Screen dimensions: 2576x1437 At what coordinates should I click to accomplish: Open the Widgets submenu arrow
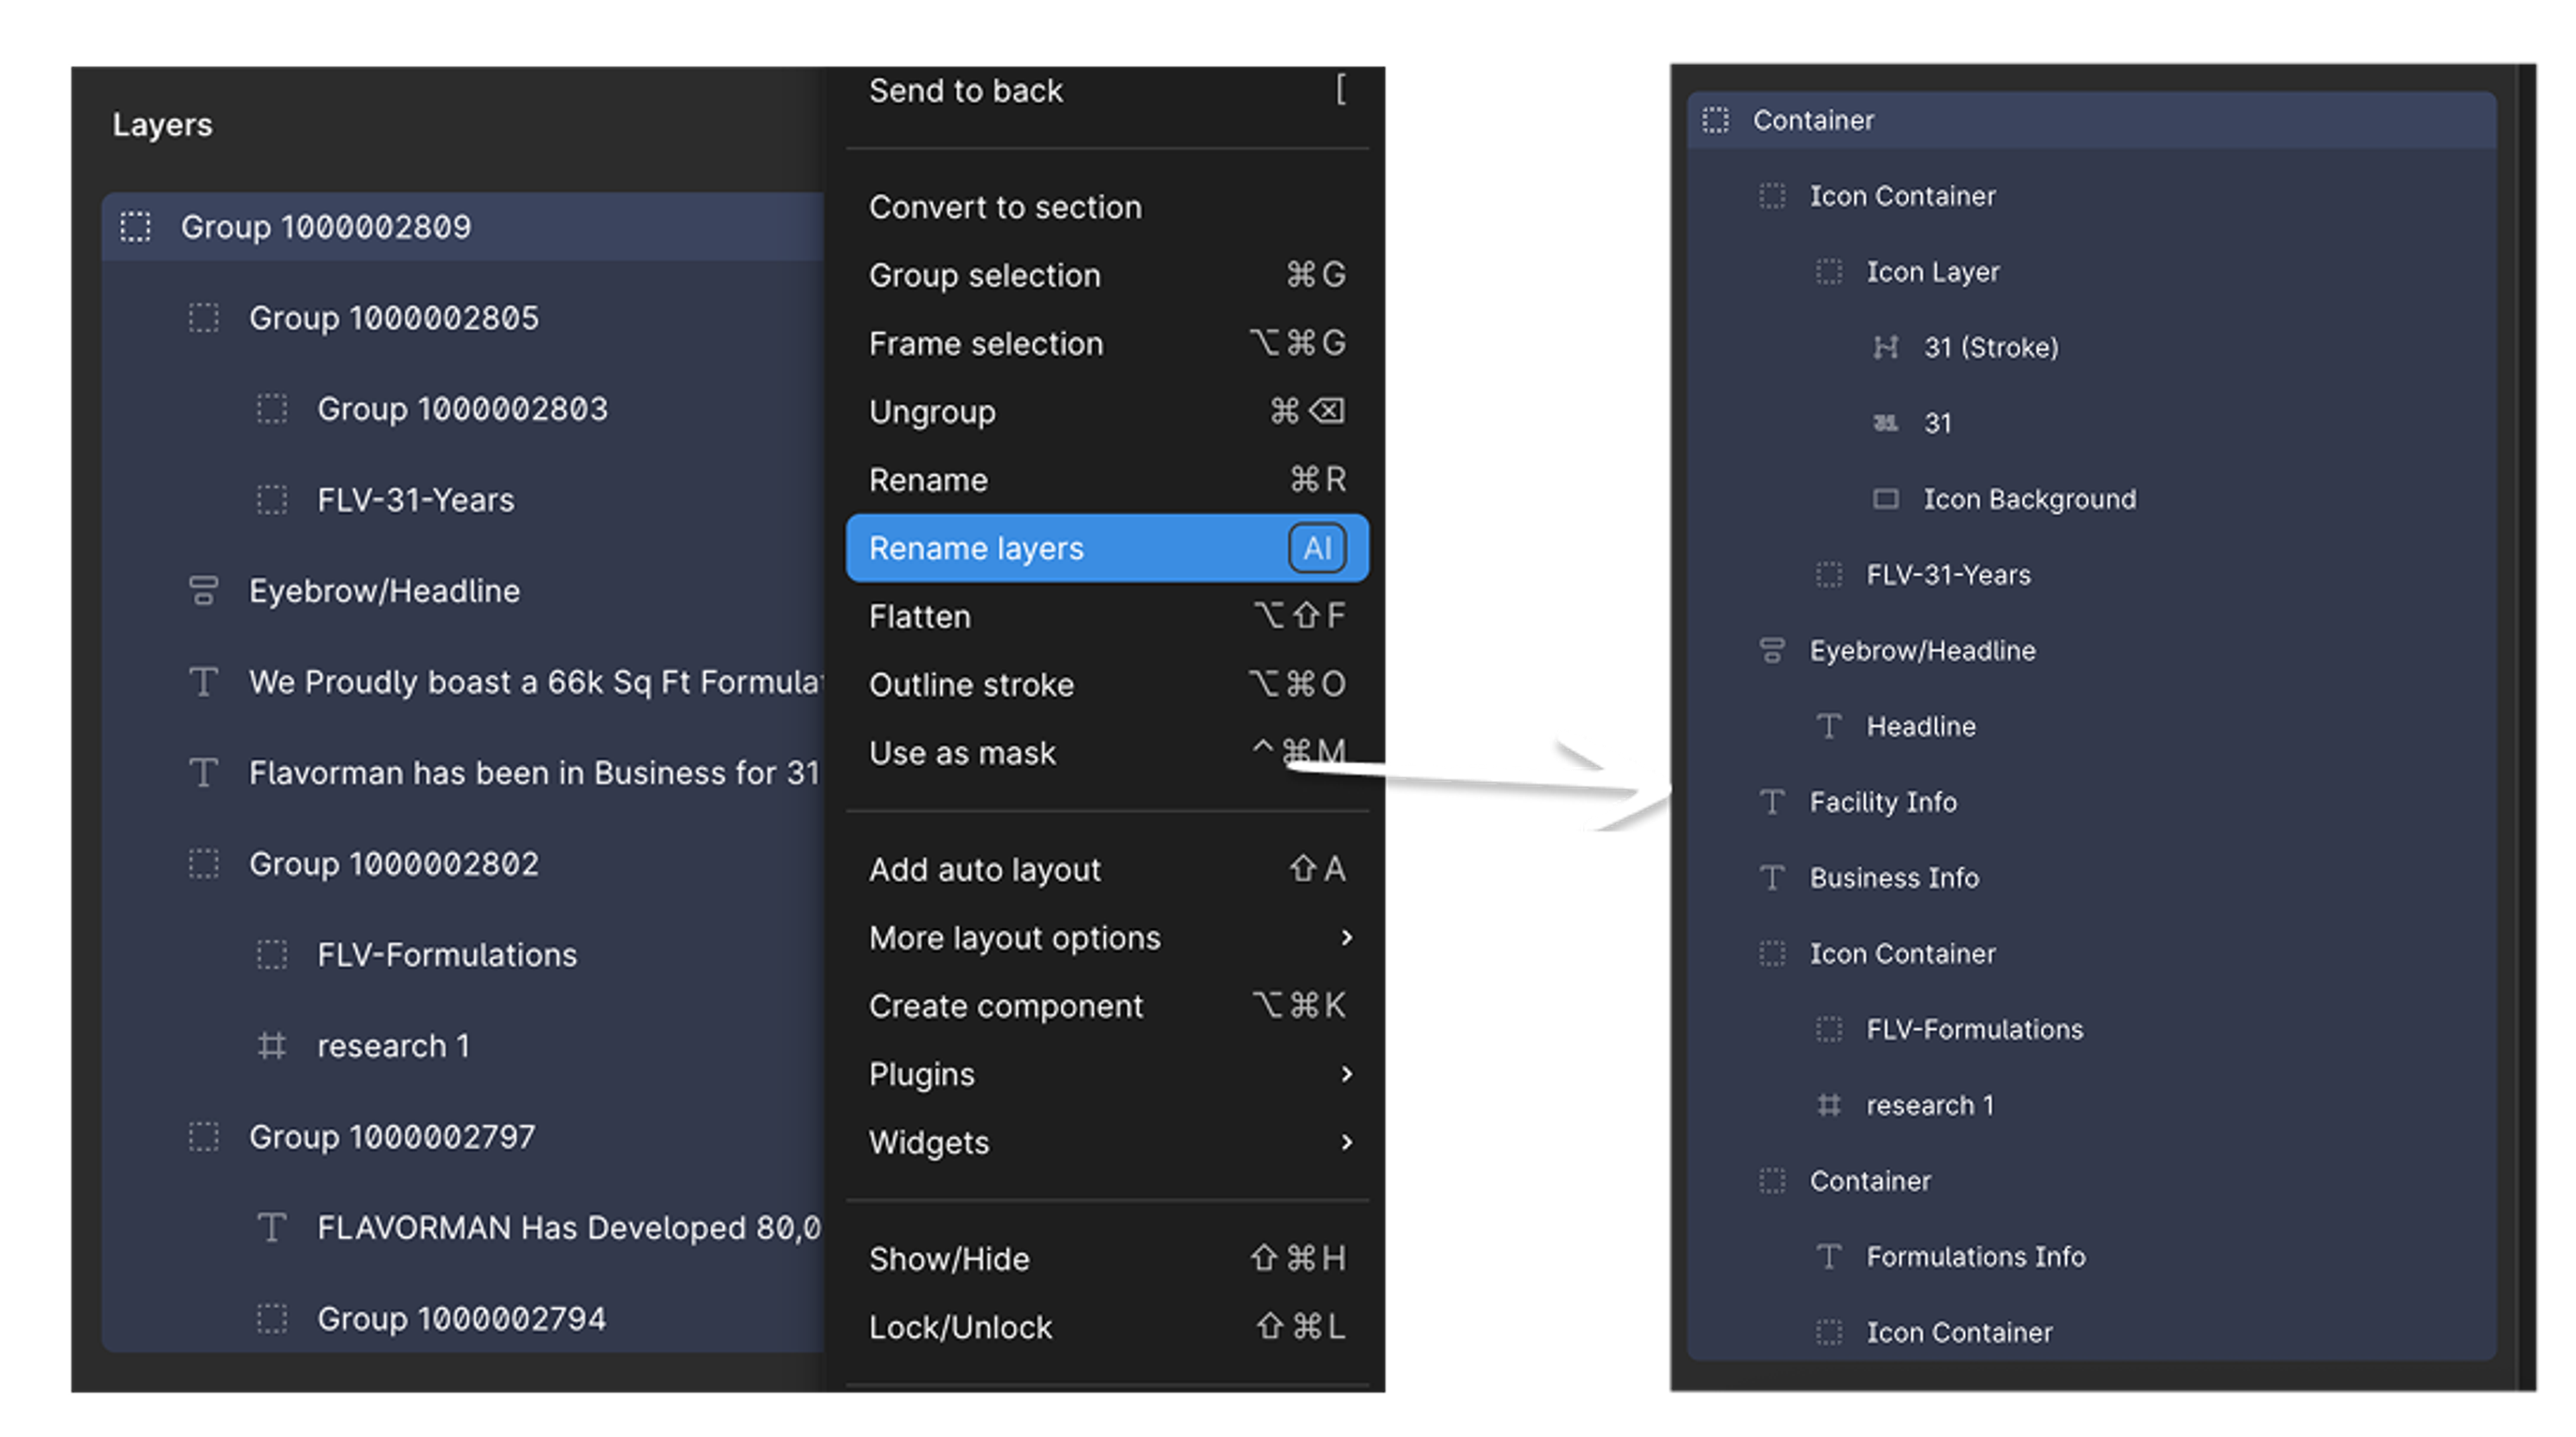1346,1142
